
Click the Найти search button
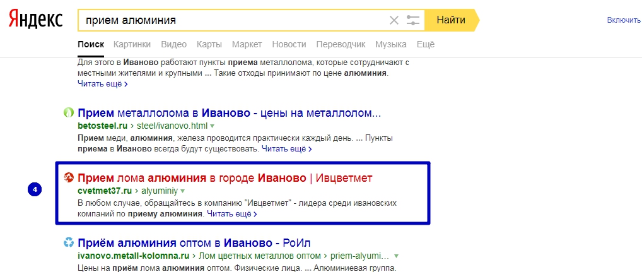(x=451, y=20)
